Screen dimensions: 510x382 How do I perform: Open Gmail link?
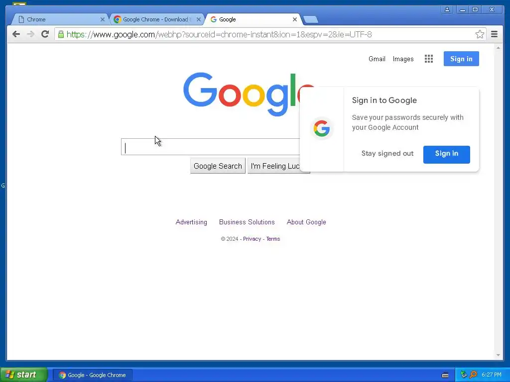[x=377, y=59]
